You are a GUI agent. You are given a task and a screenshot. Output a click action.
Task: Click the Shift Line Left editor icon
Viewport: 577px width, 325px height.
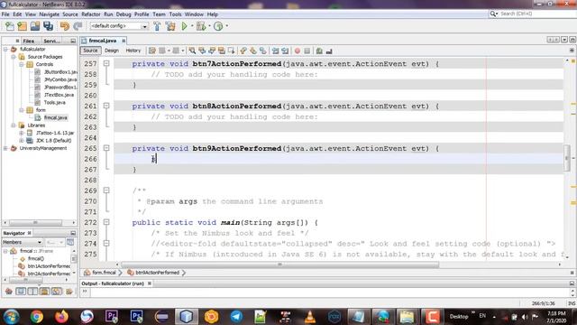(x=275, y=51)
